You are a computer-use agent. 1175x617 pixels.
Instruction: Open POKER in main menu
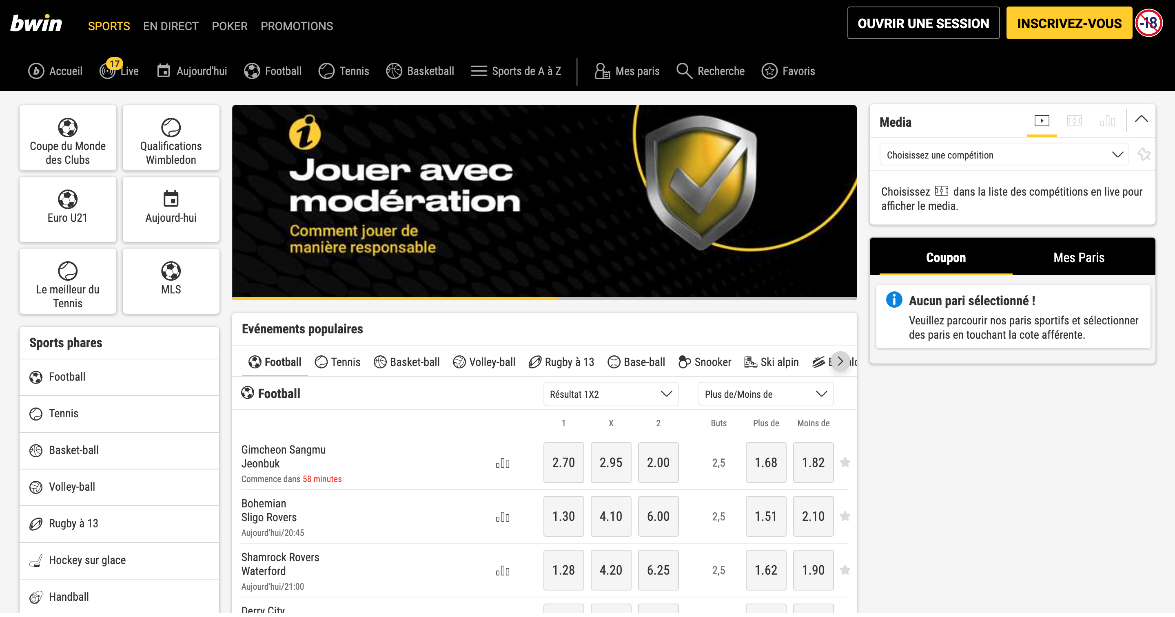coord(229,26)
